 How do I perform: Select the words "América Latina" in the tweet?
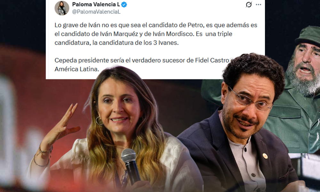tap(77, 69)
